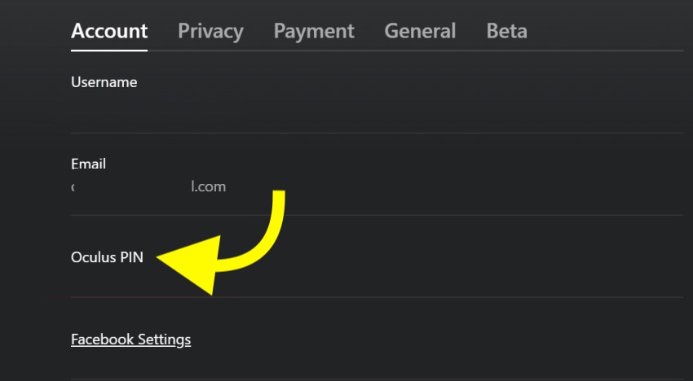Click the Email field label
Screen dimensions: 693x381
[x=88, y=164]
